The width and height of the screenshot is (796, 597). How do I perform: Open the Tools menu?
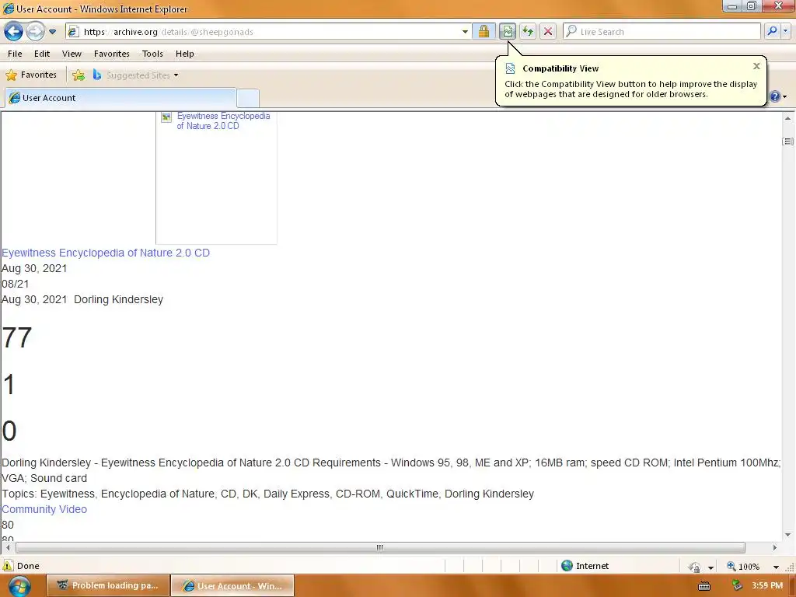(x=152, y=54)
